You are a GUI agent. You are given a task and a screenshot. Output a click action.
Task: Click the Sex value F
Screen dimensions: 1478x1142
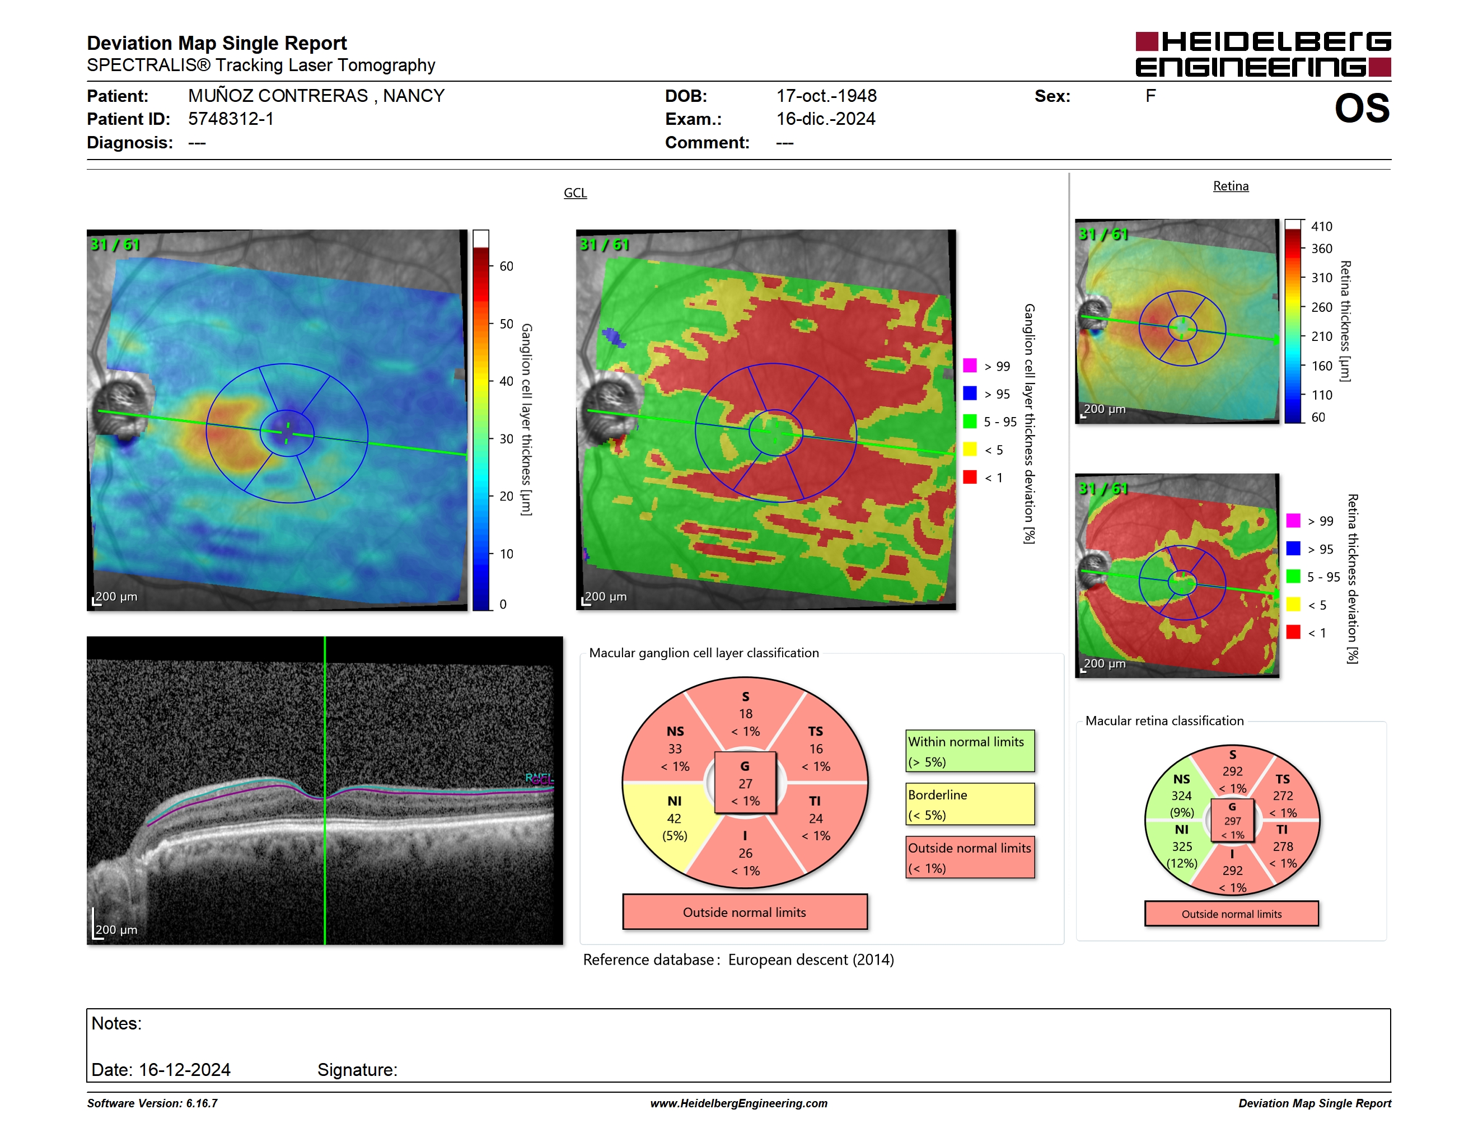coord(1150,96)
